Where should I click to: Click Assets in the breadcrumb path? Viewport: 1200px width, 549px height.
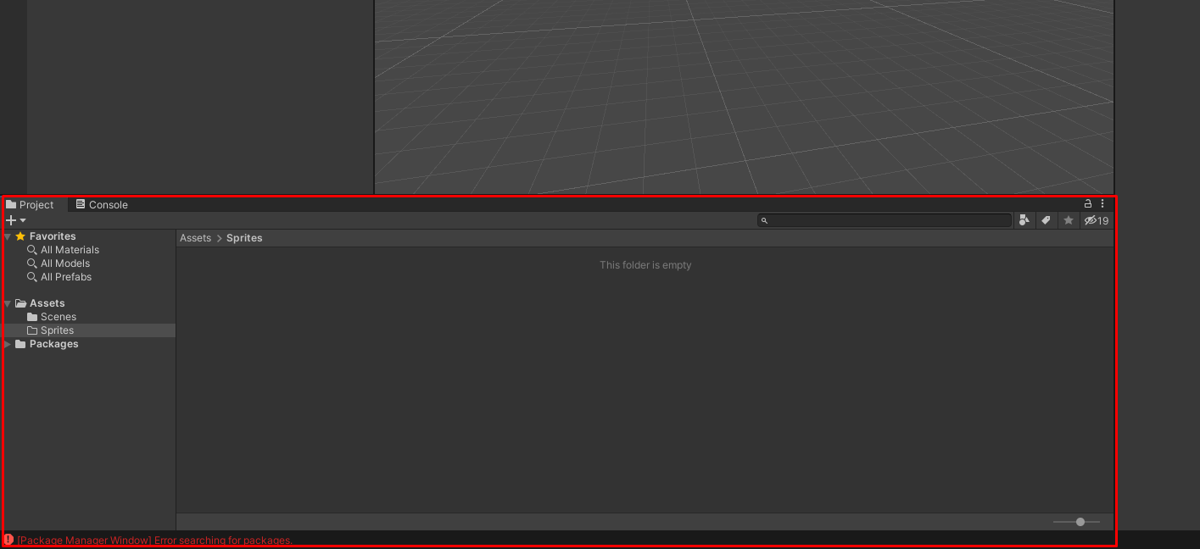point(195,238)
